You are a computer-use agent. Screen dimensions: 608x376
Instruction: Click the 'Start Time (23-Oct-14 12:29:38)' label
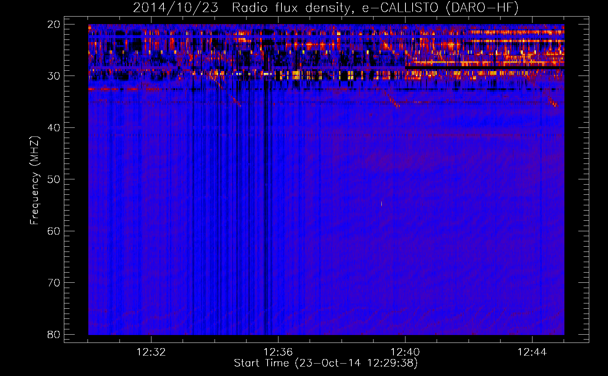pos(326,363)
